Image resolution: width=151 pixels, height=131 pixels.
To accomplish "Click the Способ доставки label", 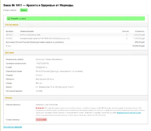I will (x=14, y=71).
